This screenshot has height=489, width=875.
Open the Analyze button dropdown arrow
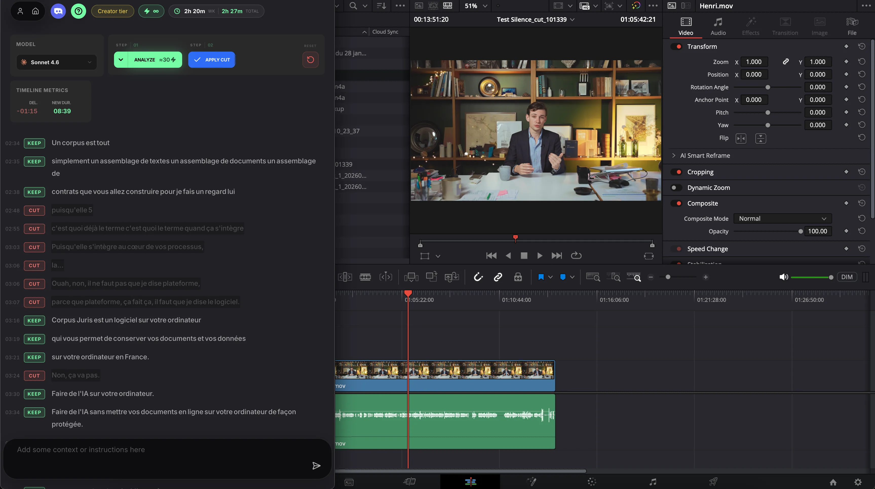(x=121, y=60)
